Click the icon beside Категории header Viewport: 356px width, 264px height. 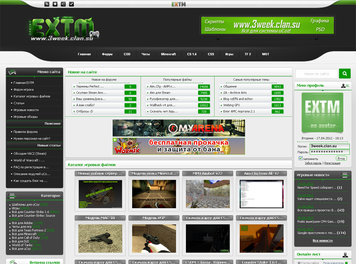12,195
